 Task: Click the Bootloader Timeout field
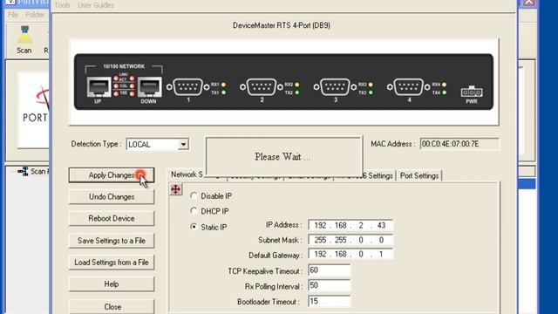pyautogui.click(x=330, y=301)
